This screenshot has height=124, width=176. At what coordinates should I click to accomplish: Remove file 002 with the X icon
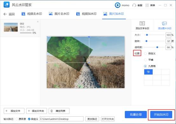click(38, 22)
